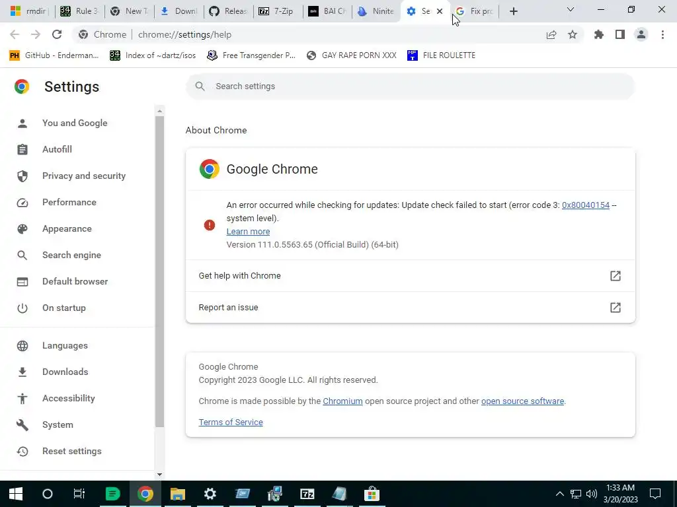Open the Windows Start menu
This screenshot has width=677, height=507.
tap(16, 494)
